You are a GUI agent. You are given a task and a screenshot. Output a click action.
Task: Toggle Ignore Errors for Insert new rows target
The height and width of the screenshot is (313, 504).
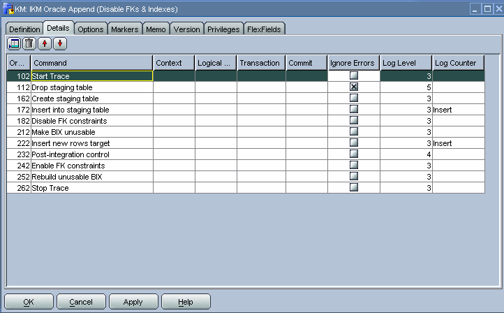(x=354, y=143)
